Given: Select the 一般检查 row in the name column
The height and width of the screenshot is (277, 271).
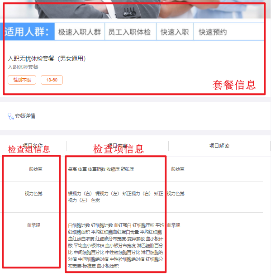Looking at the screenshot, I should click(33, 169).
